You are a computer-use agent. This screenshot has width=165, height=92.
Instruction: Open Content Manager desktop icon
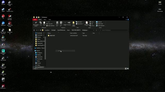pos(10,17)
